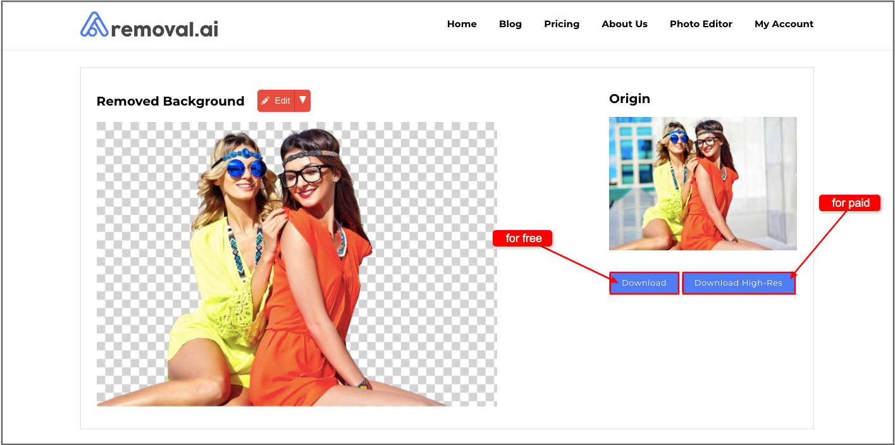Click the Removed Background heading
This screenshot has height=445, width=895.
170,101
